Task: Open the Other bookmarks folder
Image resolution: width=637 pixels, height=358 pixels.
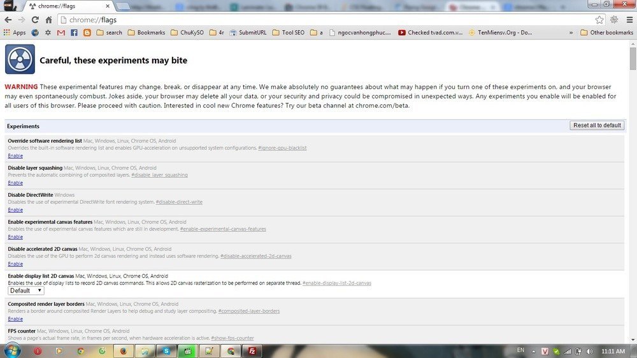Action: click(606, 32)
